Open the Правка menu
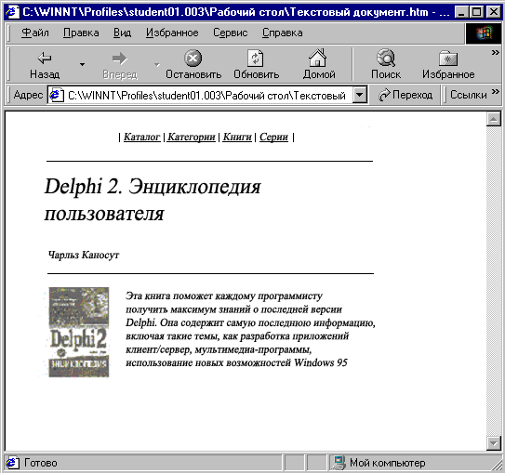 click(81, 33)
